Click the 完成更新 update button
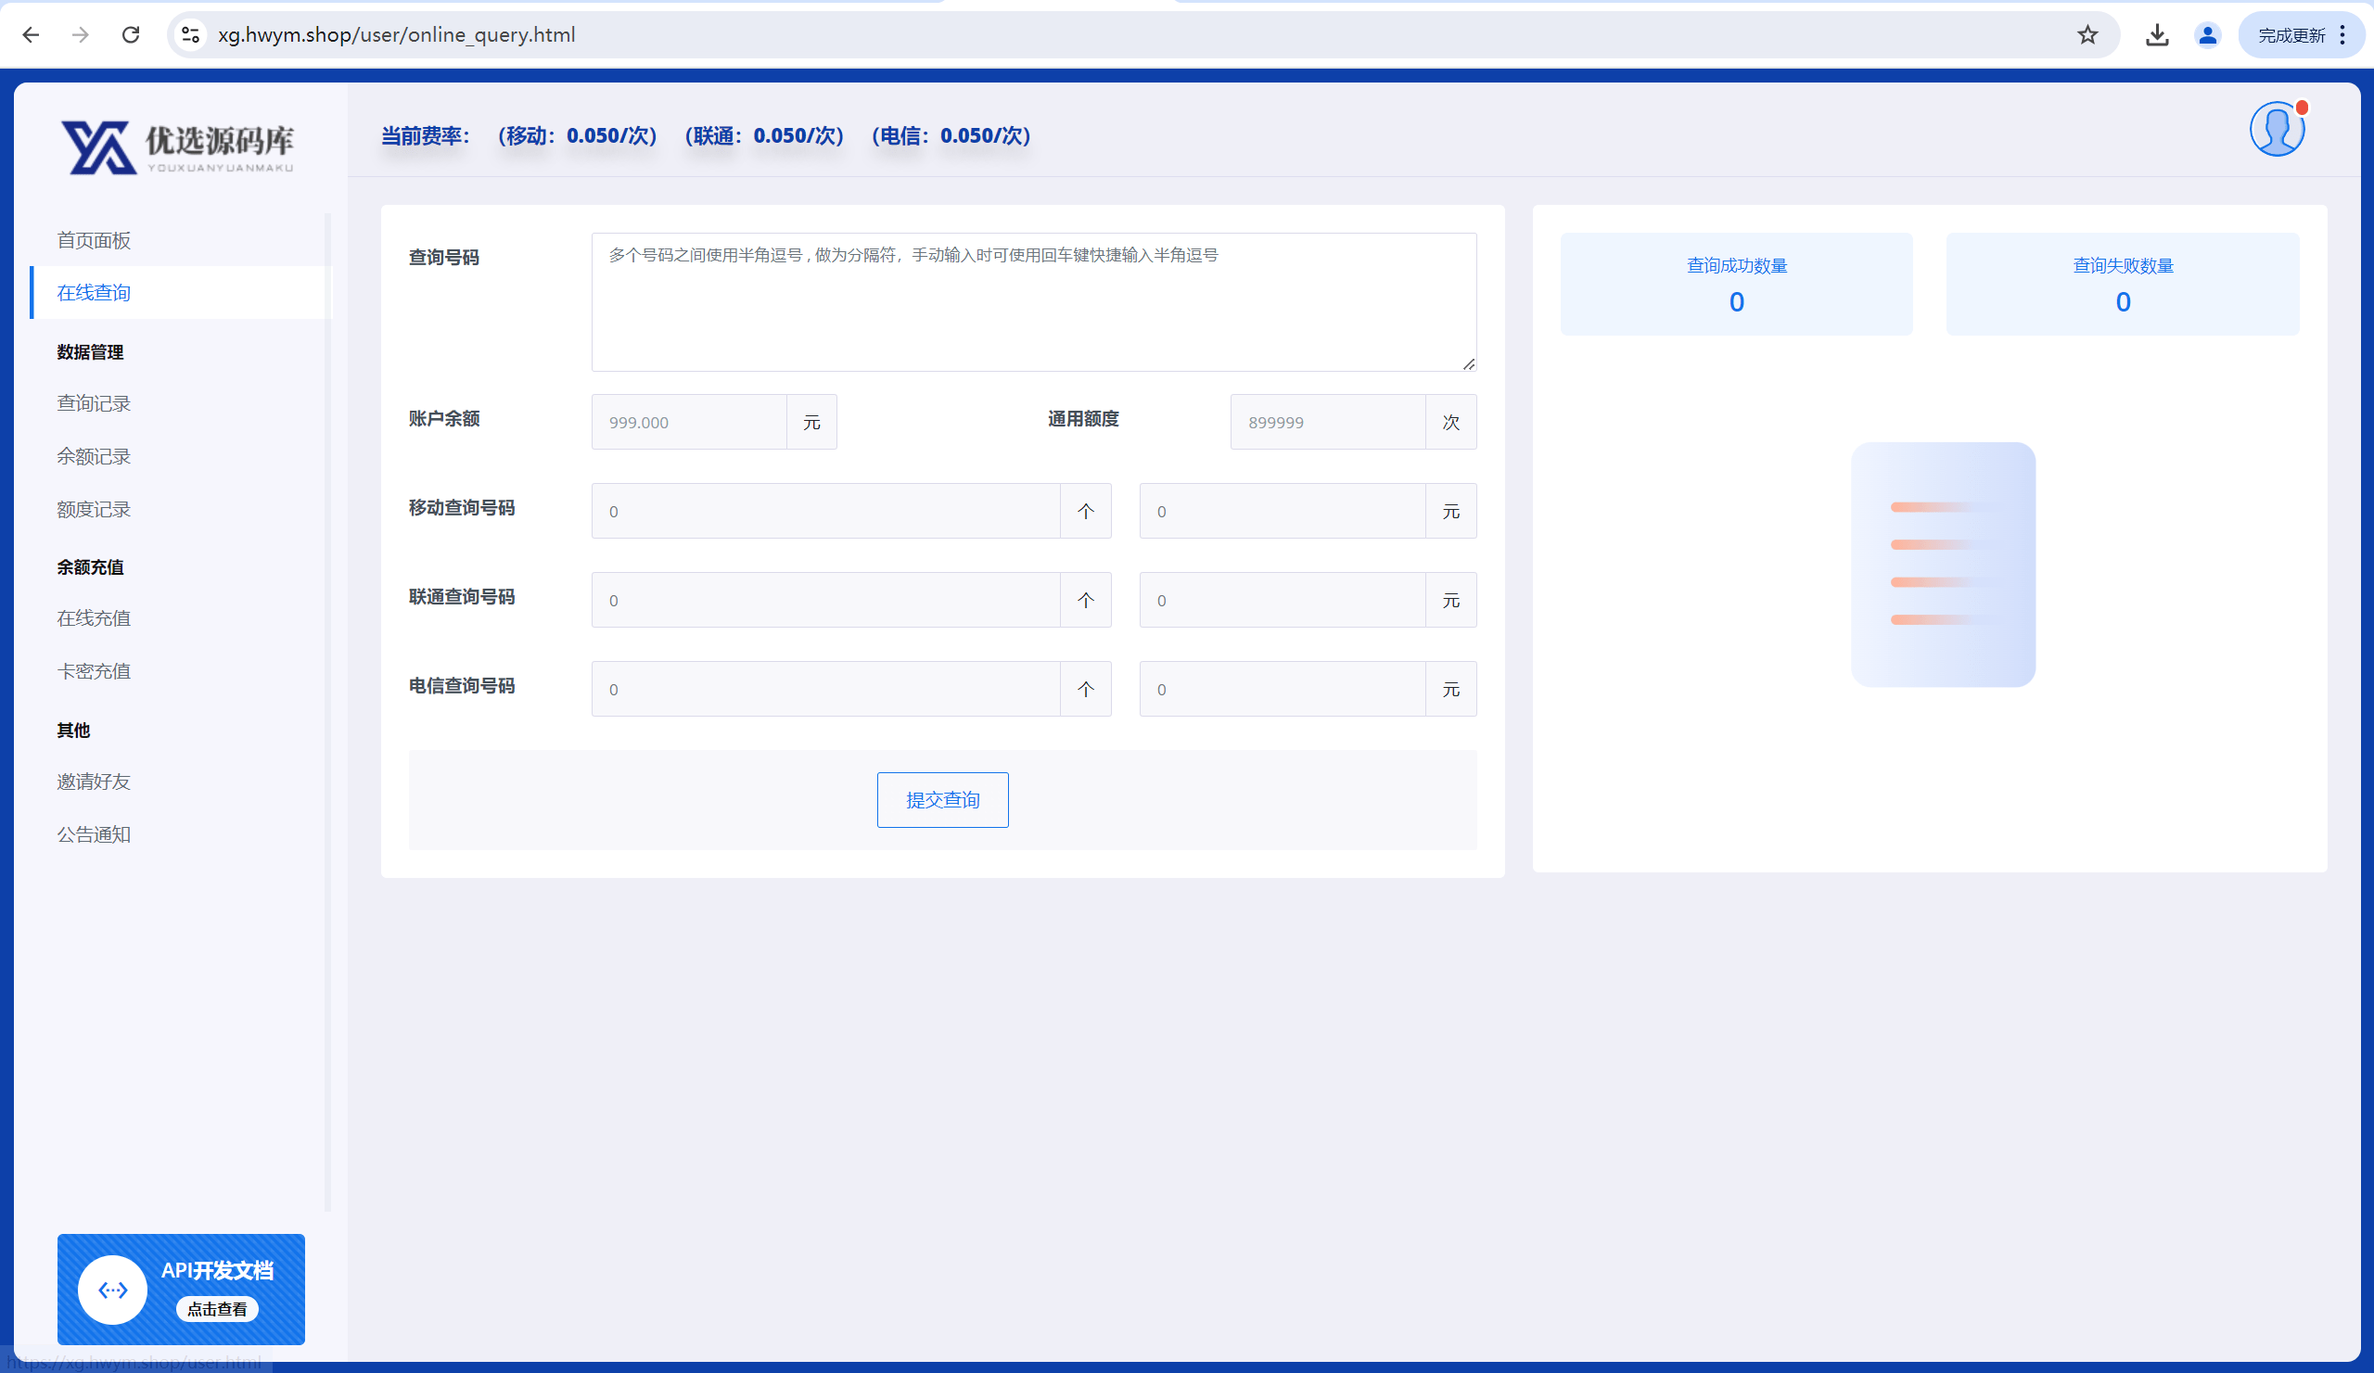The height and width of the screenshot is (1373, 2374). point(2291,35)
